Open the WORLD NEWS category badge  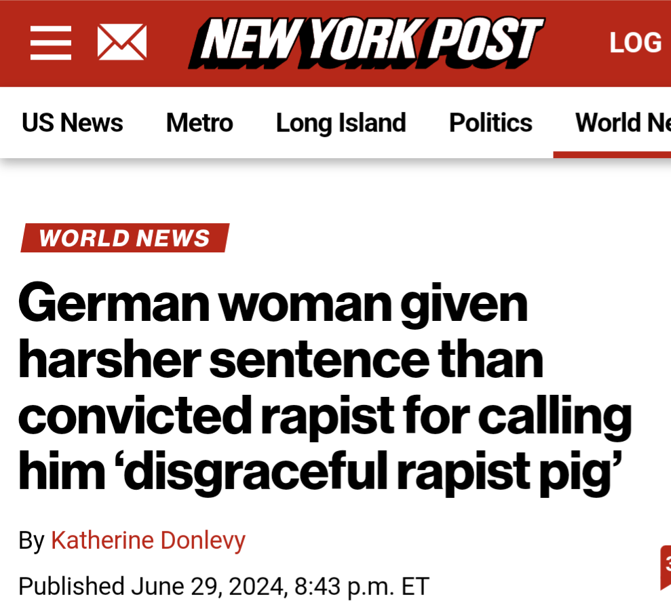point(125,238)
